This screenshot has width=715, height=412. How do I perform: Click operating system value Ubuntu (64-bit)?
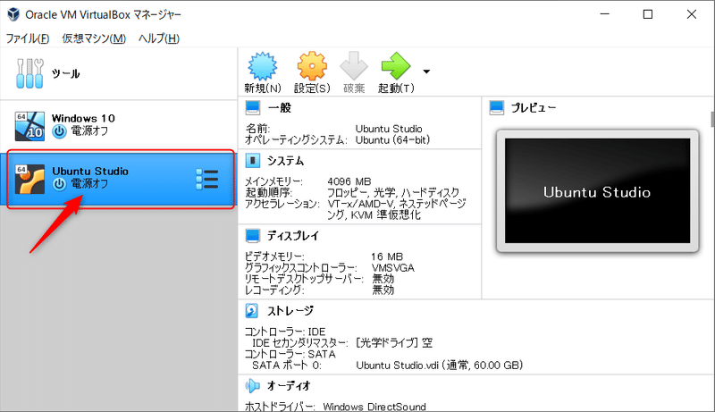(392, 140)
